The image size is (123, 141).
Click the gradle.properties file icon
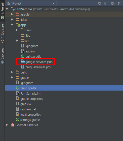tap(18, 98)
